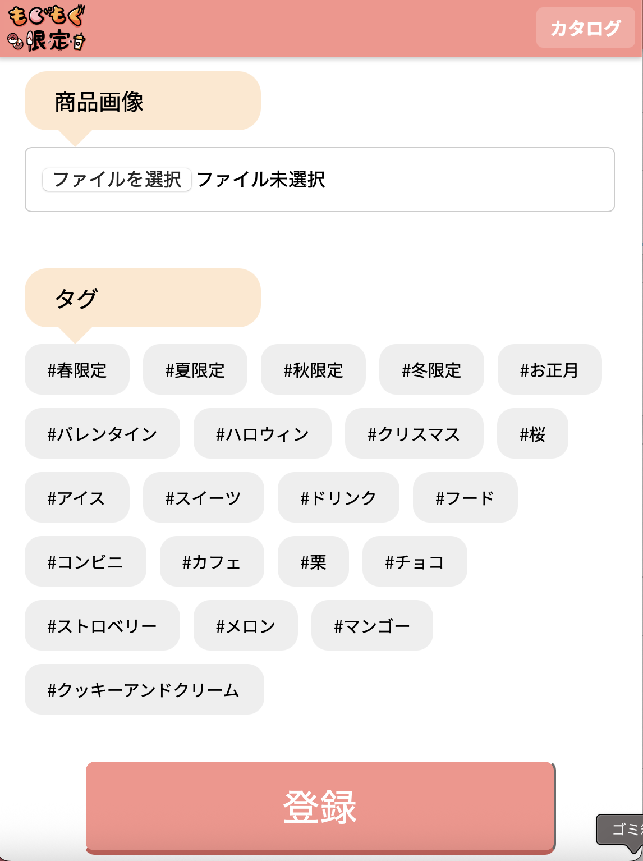Toggle the #チョコ tag
Viewport: 643px width, 861px height.
(x=415, y=562)
